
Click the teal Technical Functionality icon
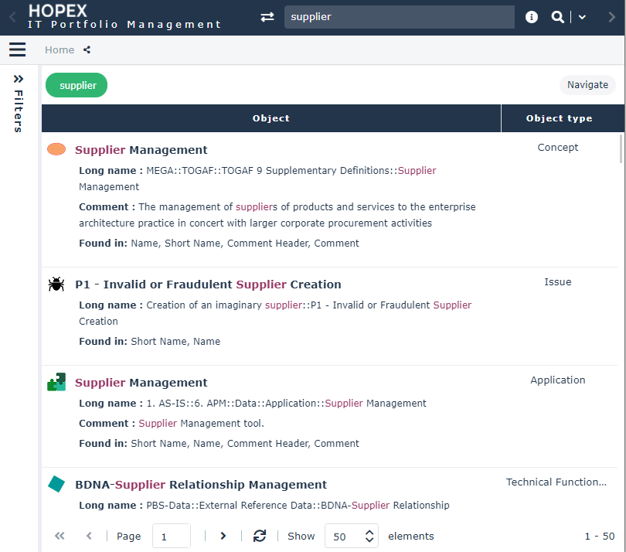[x=56, y=484]
